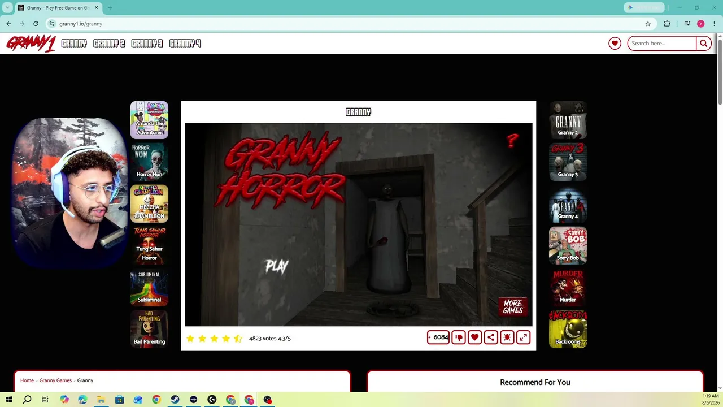Viewport: 723px width, 407px height.
Task: Open File Explorer from the taskbar
Action: click(x=101, y=400)
